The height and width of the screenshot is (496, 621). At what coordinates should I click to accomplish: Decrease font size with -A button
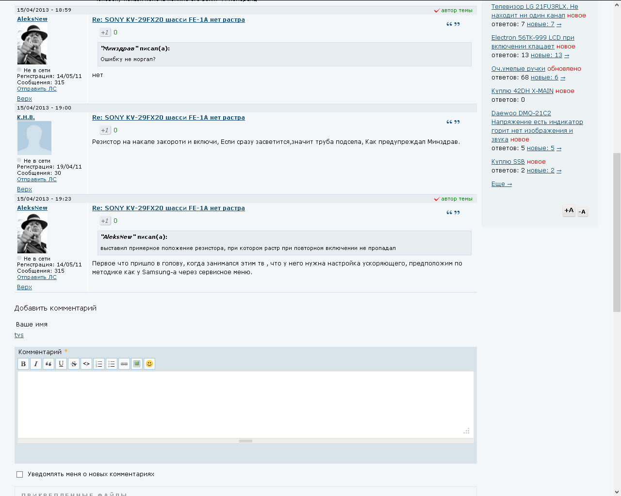[582, 212]
